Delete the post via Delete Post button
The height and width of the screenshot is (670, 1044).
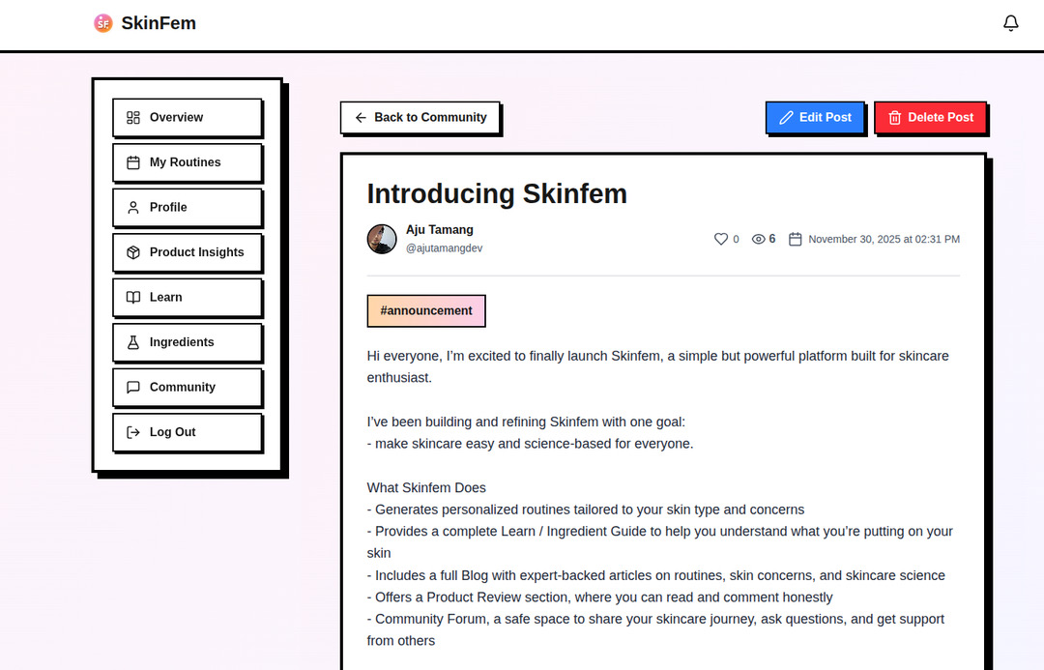pyautogui.click(x=930, y=117)
